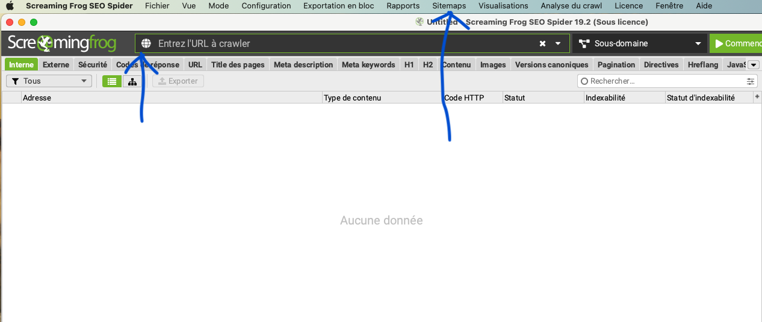This screenshot has height=322, width=762.
Task: Open the URL history dropdown arrow
Action: pyautogui.click(x=558, y=43)
